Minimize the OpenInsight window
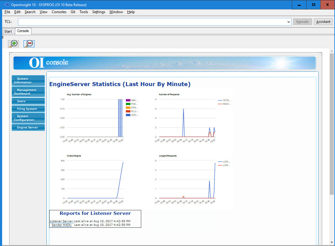 (299, 5)
